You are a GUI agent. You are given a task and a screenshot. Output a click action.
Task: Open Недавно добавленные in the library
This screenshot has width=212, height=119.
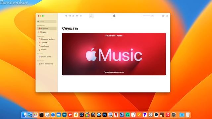coord(47,39)
